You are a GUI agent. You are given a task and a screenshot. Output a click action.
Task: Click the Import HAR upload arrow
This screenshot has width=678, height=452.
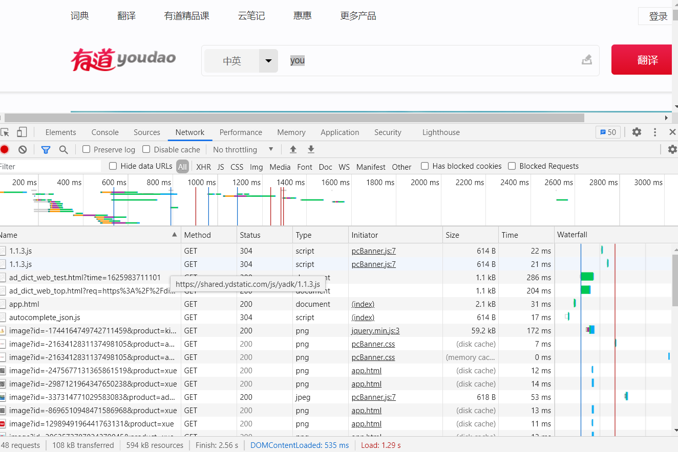tap(293, 149)
